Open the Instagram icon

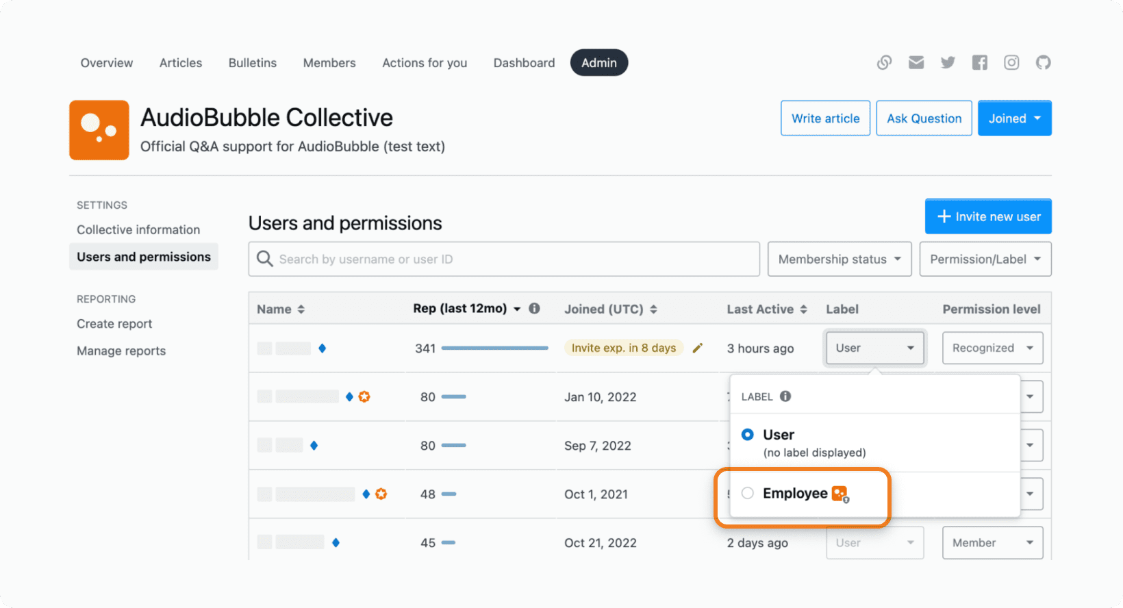(x=1011, y=63)
